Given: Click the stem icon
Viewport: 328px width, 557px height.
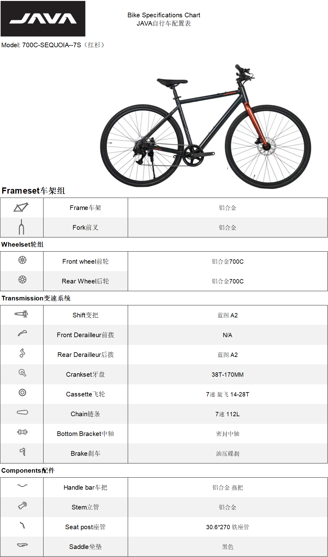Looking at the screenshot, I should point(22,505).
